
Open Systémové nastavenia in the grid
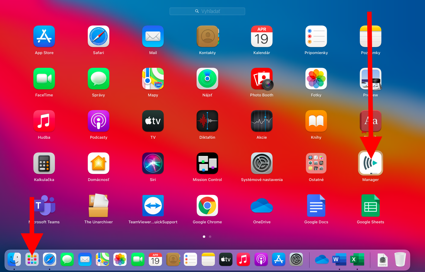pos(261,164)
